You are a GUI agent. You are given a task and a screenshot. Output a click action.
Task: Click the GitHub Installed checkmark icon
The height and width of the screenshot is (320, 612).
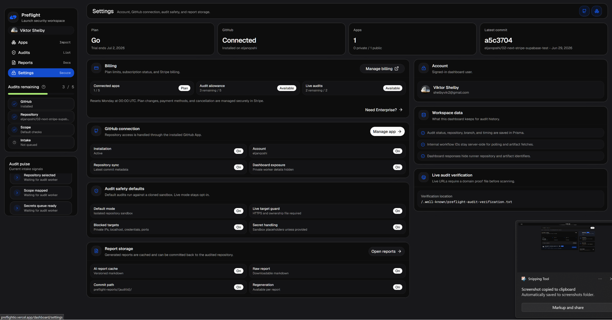pyautogui.click(x=15, y=104)
